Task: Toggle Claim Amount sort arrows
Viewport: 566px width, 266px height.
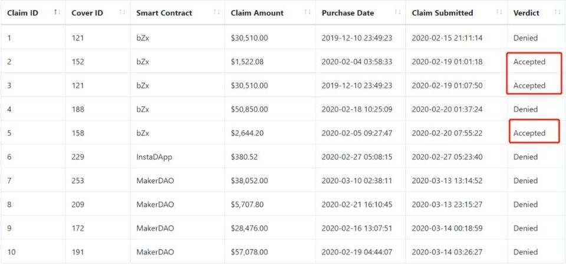Action: (307, 12)
